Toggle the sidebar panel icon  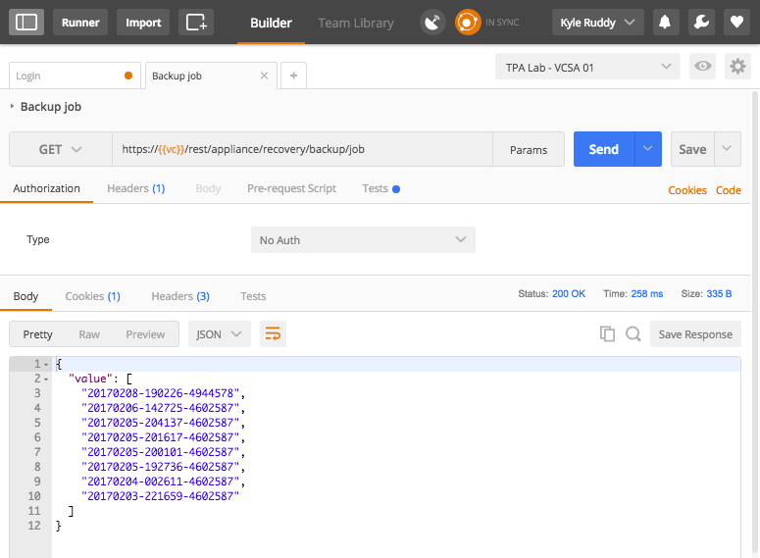(26, 22)
